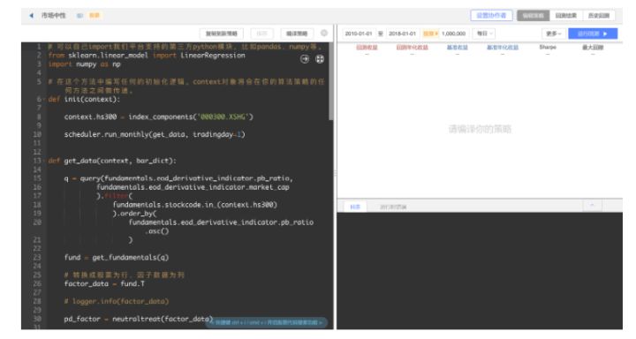Click the first blue benchmark return label

(458, 48)
